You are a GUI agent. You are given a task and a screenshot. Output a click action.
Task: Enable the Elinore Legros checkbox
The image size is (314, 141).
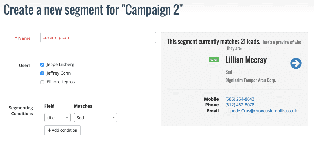tap(42, 82)
